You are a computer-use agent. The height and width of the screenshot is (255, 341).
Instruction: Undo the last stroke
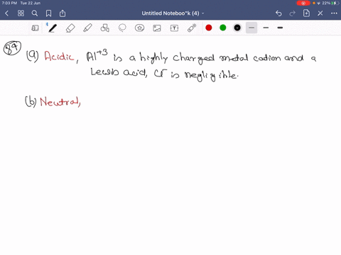point(278,13)
